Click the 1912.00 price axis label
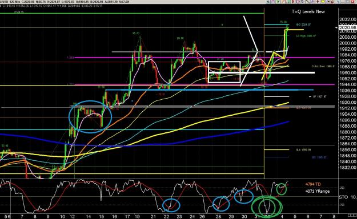The height and width of the screenshot is (219, 357). point(348,108)
